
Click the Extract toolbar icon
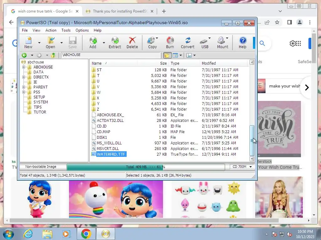coord(115,42)
